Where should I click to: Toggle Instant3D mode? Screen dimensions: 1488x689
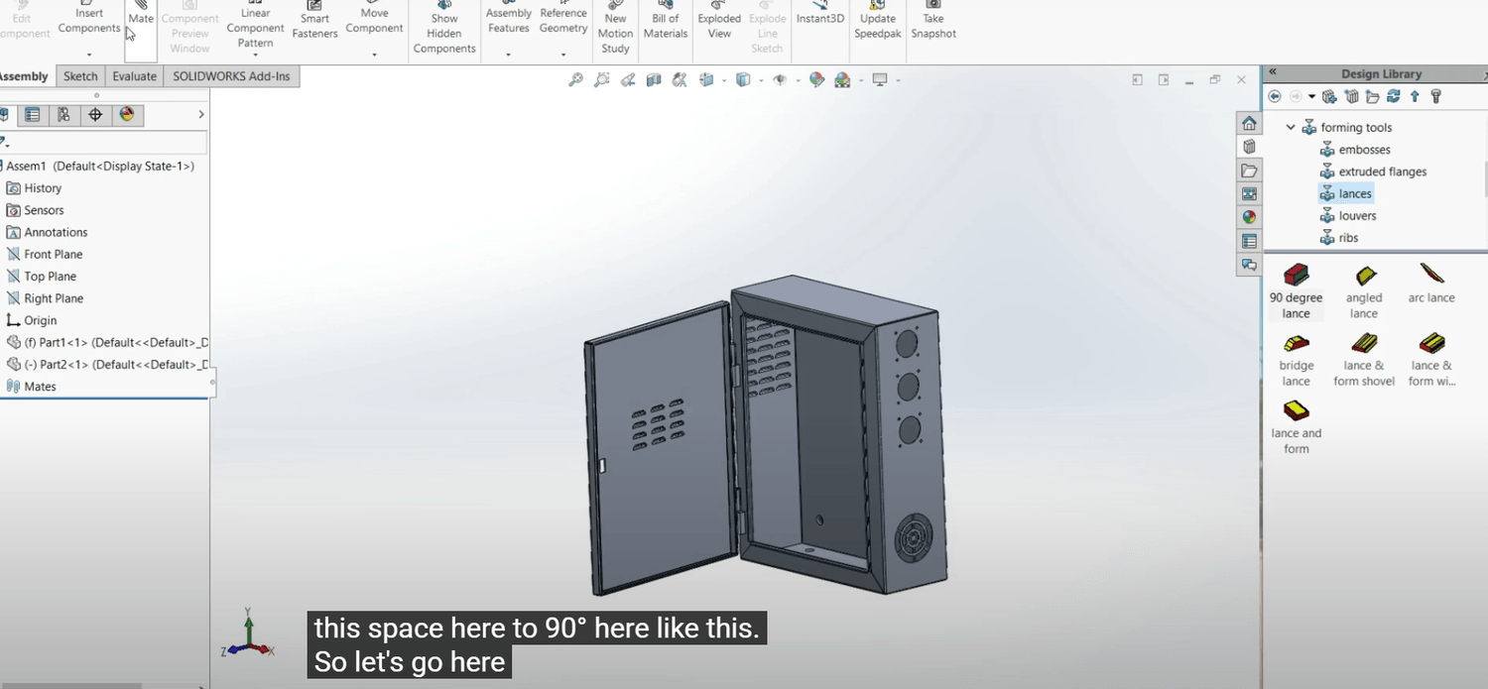[819, 17]
